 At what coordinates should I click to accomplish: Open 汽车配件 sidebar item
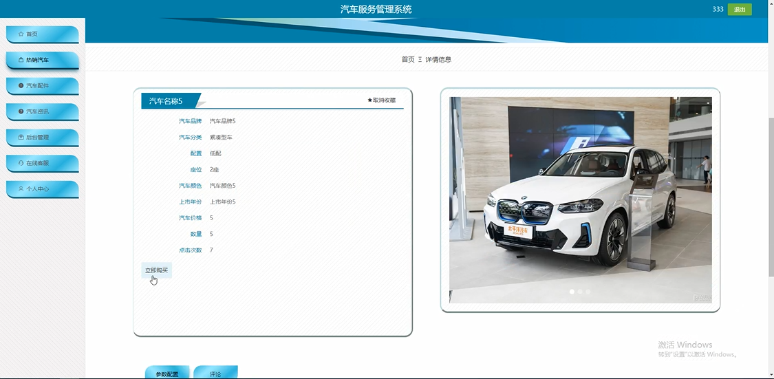tap(43, 85)
